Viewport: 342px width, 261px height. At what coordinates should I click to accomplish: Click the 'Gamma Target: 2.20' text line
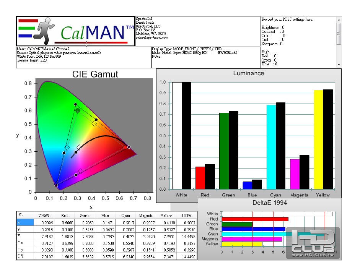tap(32, 60)
